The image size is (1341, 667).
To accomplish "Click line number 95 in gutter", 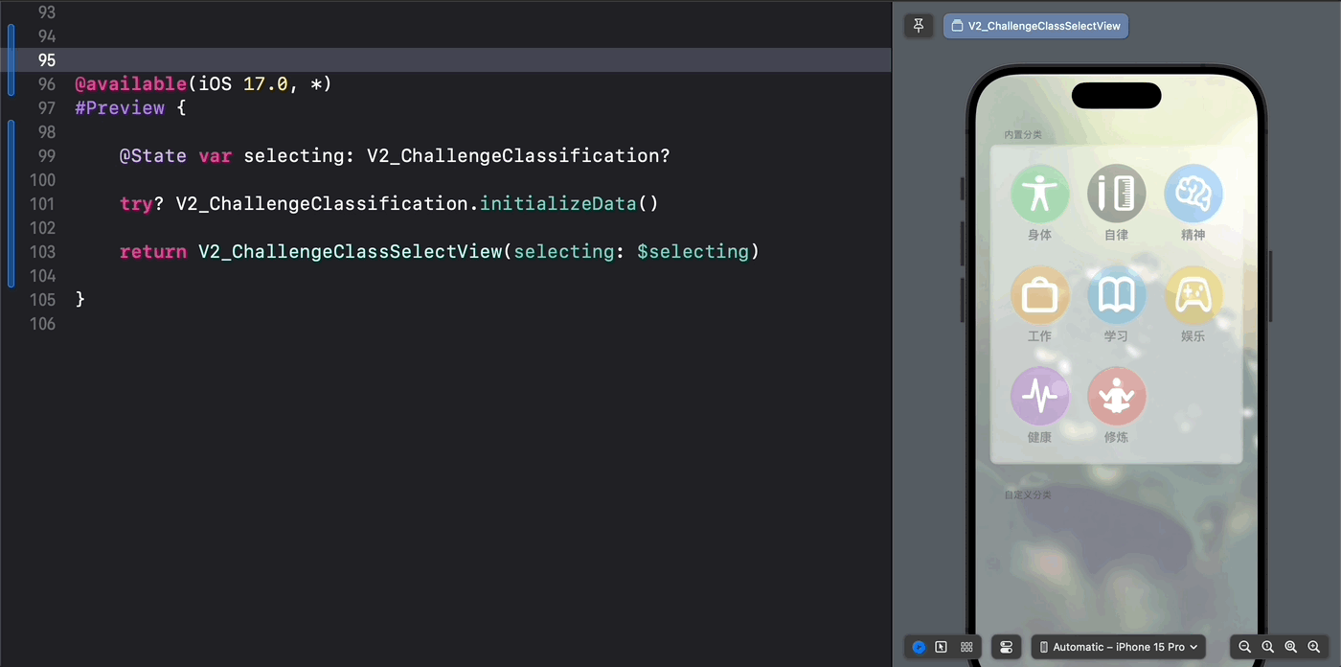I will click(47, 60).
